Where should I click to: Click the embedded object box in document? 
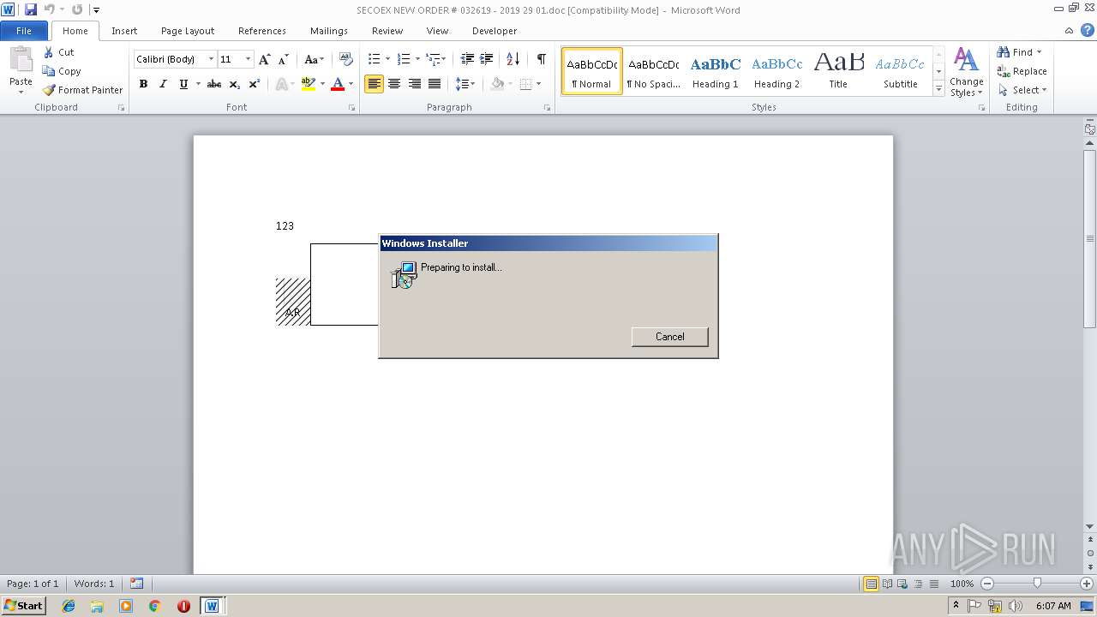345,285
